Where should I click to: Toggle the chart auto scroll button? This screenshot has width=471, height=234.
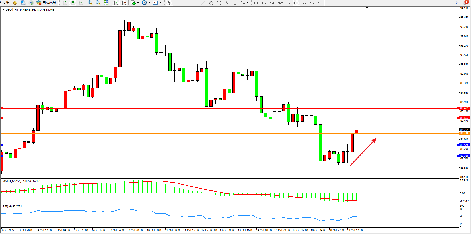tap(116, 3)
